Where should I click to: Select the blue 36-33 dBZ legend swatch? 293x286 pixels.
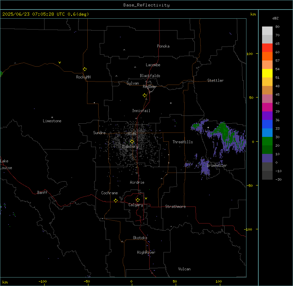(267, 124)
